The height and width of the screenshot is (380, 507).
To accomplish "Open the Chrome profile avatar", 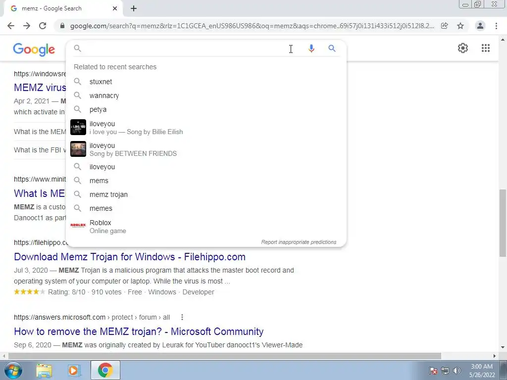I will (x=480, y=26).
